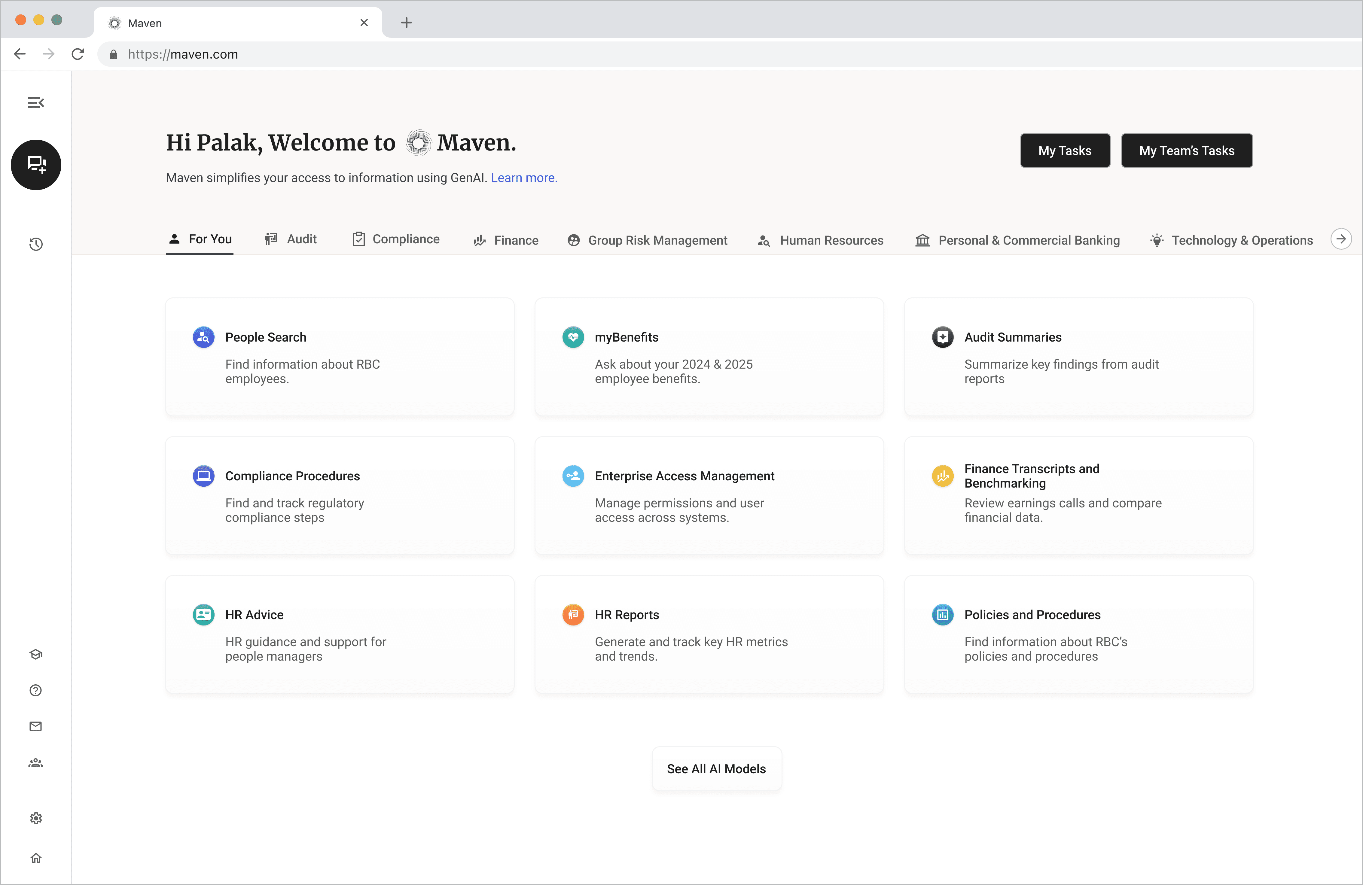Reload the page in browser
The image size is (1363, 885).
point(78,54)
